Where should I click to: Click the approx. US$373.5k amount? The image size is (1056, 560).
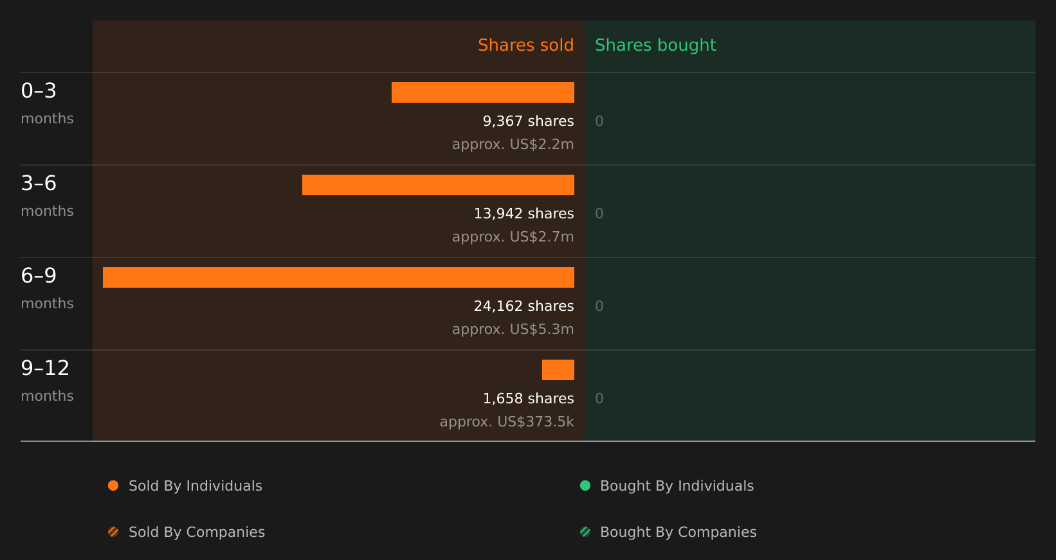(x=507, y=422)
